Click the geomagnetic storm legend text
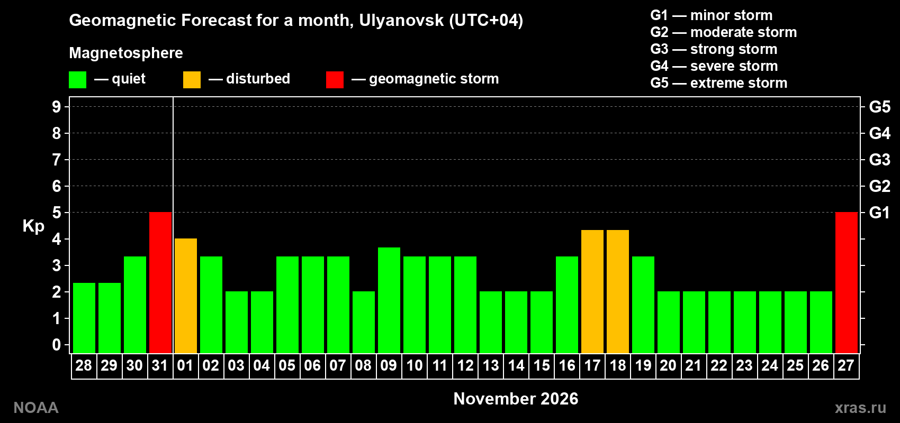The width and height of the screenshot is (900, 423). pyautogui.click(x=434, y=79)
